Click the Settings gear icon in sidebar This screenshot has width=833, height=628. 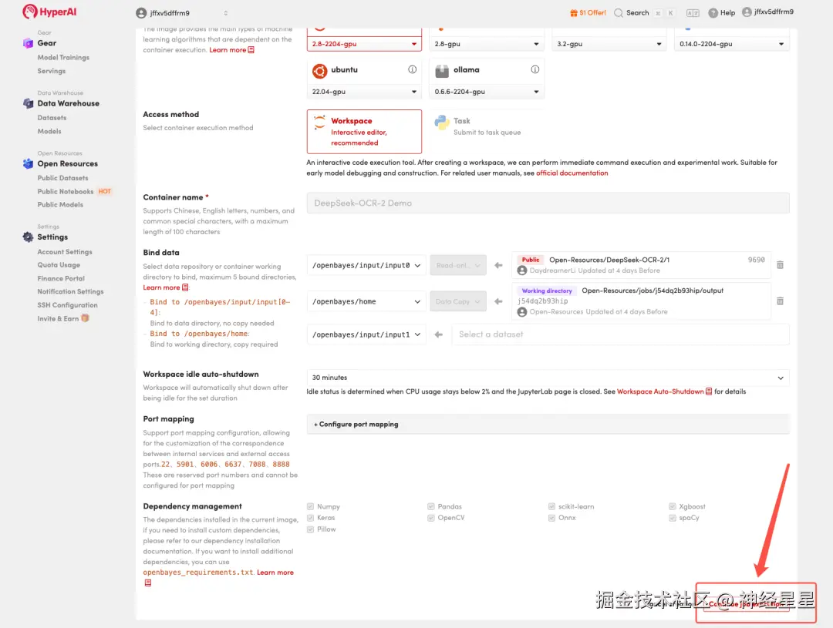pyautogui.click(x=29, y=237)
